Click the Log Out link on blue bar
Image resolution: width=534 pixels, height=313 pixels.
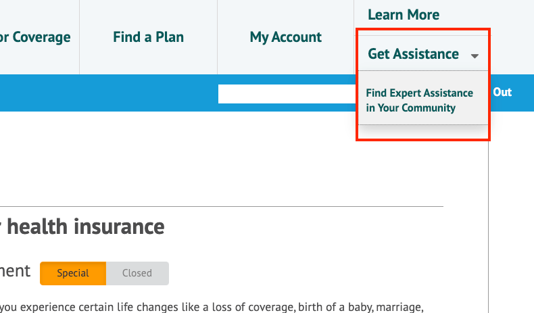click(502, 93)
